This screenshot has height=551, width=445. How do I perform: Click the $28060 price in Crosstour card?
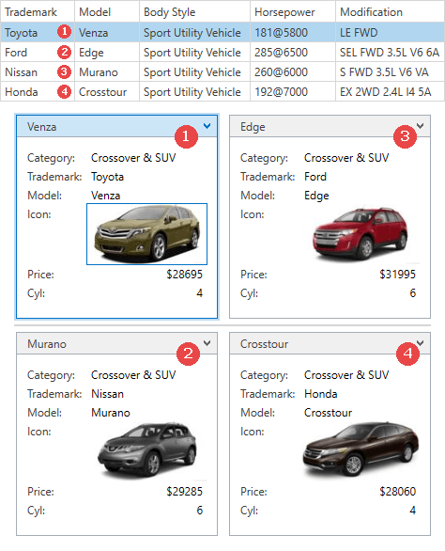[x=398, y=491]
